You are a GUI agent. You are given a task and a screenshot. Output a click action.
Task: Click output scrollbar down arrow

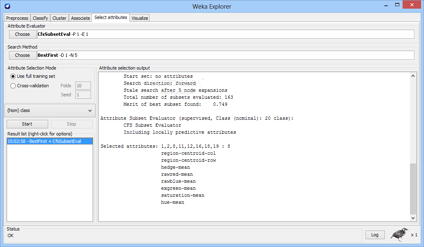coord(413,218)
